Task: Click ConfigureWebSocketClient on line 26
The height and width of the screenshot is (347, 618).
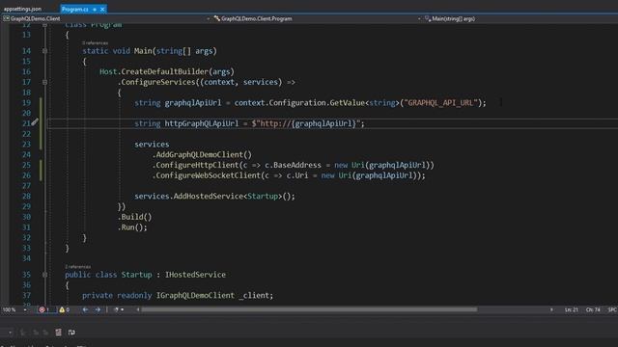Action: point(209,175)
